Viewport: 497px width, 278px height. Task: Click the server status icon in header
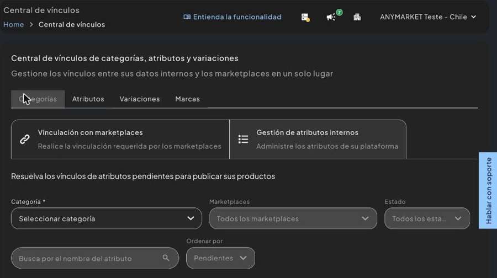pos(305,17)
